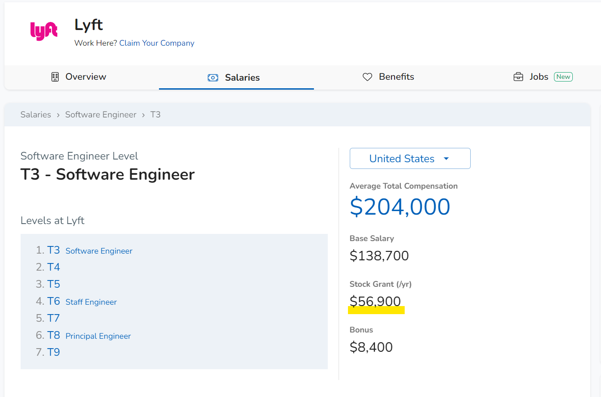601x397 pixels.
Task: Select the T3 Software Engineer level
Action: click(90, 250)
